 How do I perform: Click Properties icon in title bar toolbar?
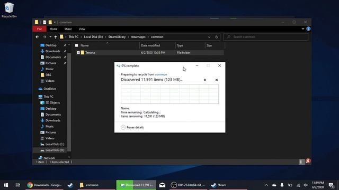pyautogui.click(x=44, y=22)
